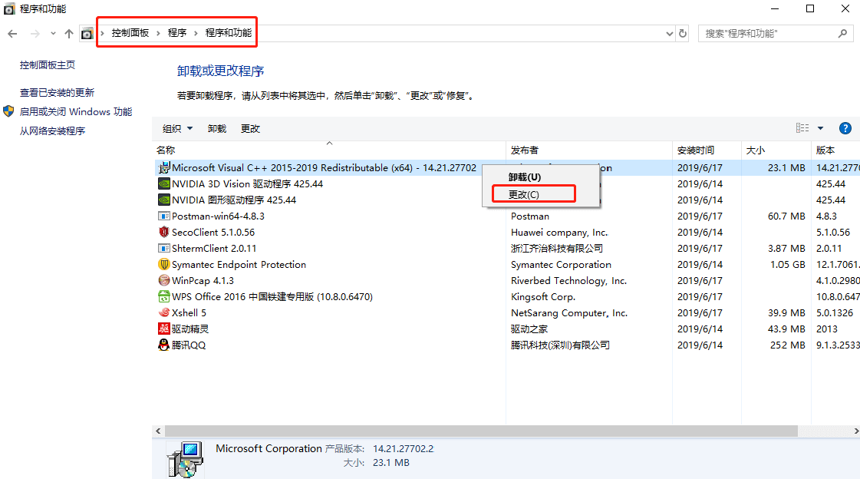Open 控制面板主页 link

click(48, 64)
